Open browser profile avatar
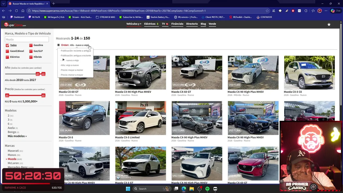This screenshot has height=193, width=343. pyautogui.click(x=319, y=11)
